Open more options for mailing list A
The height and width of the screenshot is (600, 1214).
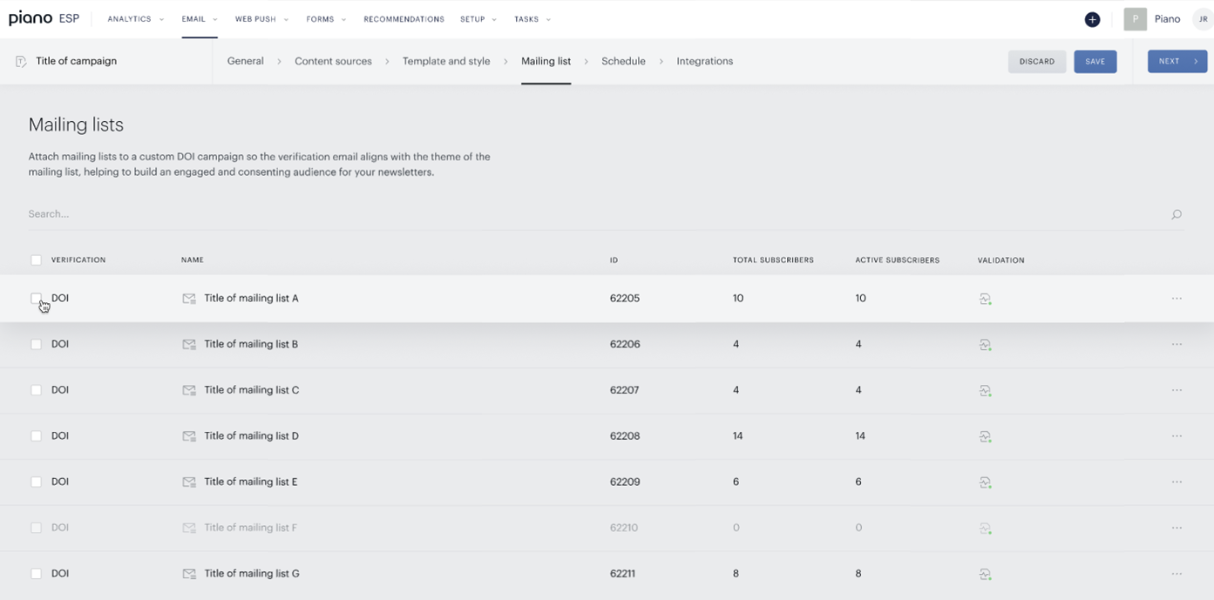point(1177,299)
